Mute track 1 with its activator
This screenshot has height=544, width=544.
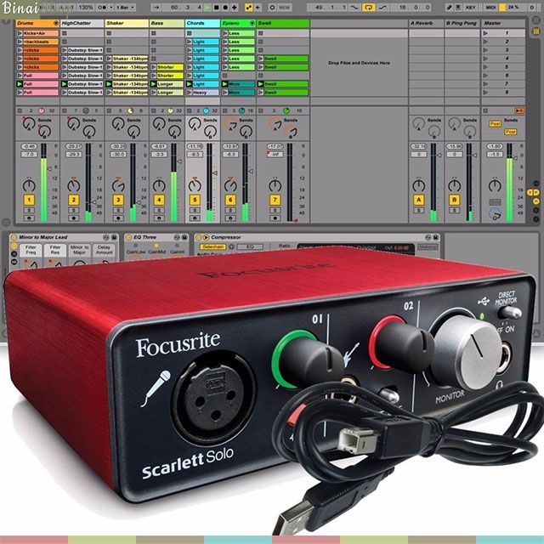29,200
